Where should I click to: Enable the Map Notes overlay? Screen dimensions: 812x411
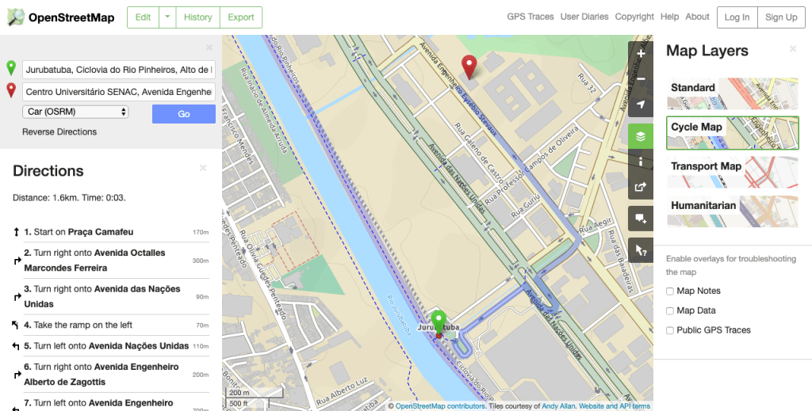tap(671, 291)
